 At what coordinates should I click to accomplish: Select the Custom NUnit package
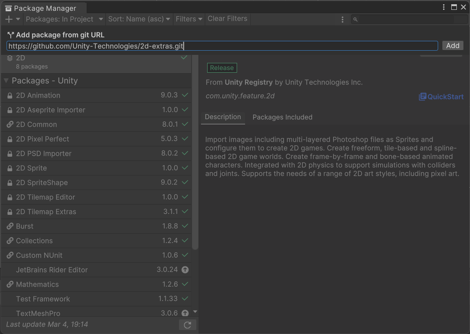96,255
